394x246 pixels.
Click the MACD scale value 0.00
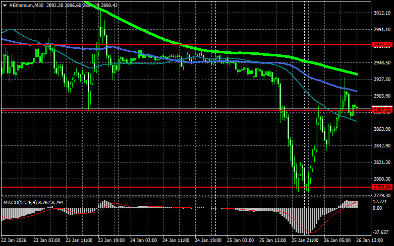[377, 208]
